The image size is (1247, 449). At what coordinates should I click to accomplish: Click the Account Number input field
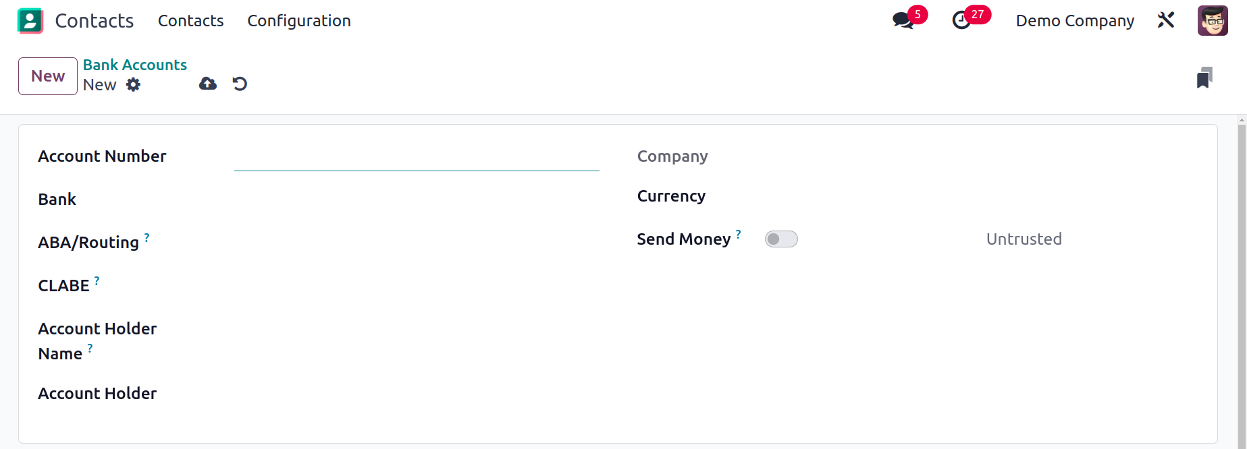point(417,158)
